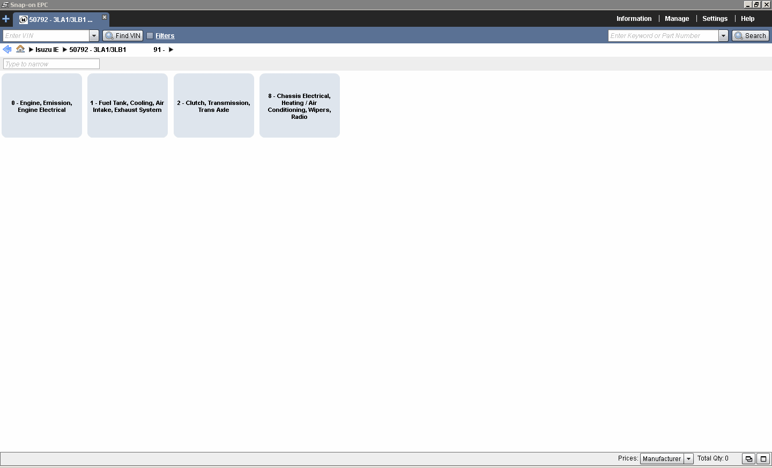Select the 50792 - 3LA1/3LB1 tab
772x468 pixels.
(60, 20)
